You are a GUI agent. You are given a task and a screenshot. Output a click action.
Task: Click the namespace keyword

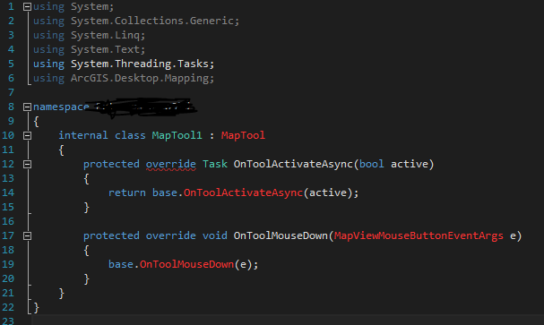pyautogui.click(x=61, y=107)
